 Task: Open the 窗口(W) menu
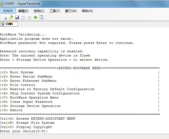tap(71, 11)
